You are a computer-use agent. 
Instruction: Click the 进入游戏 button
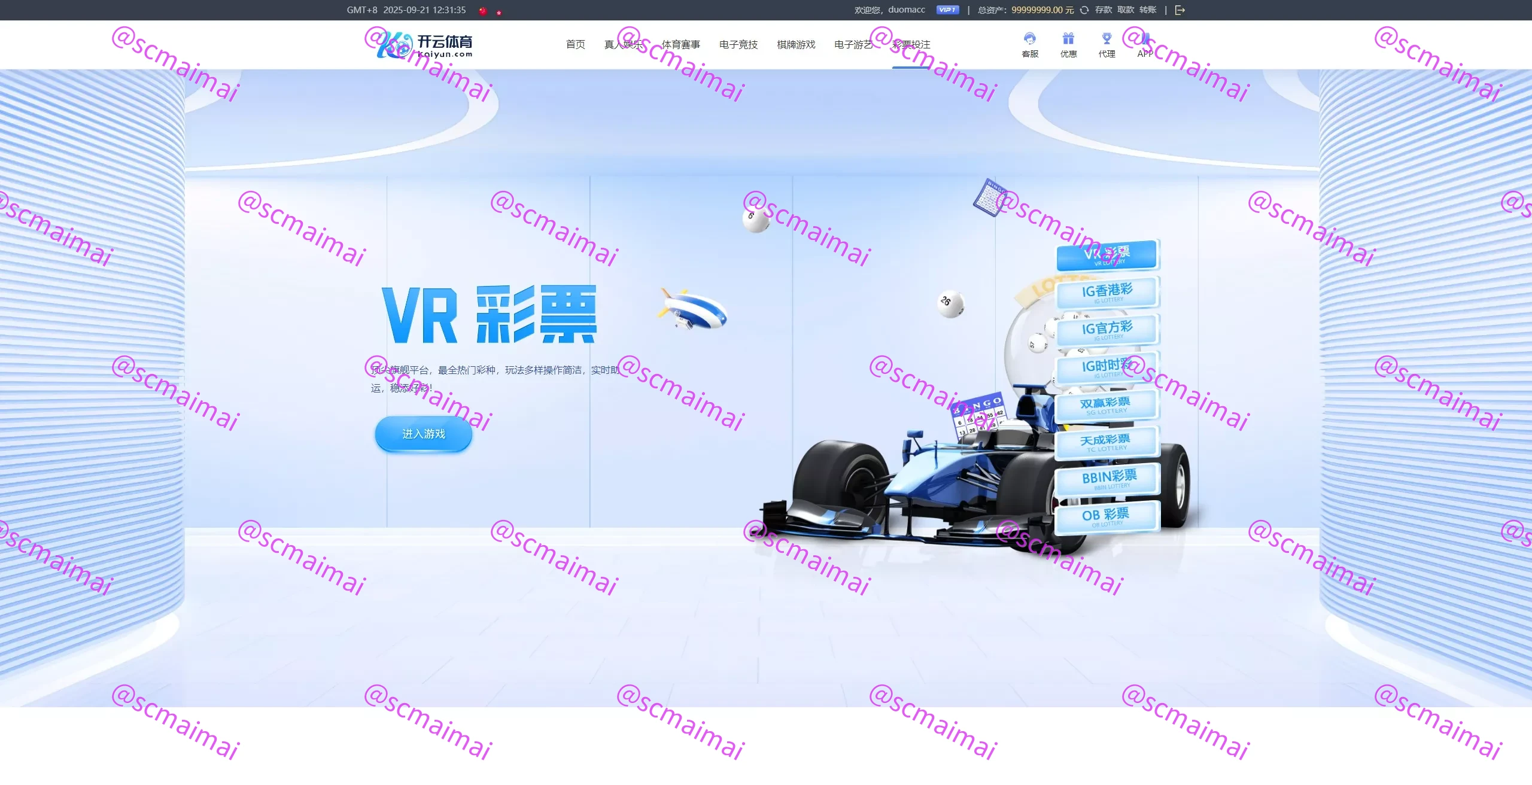coord(424,434)
